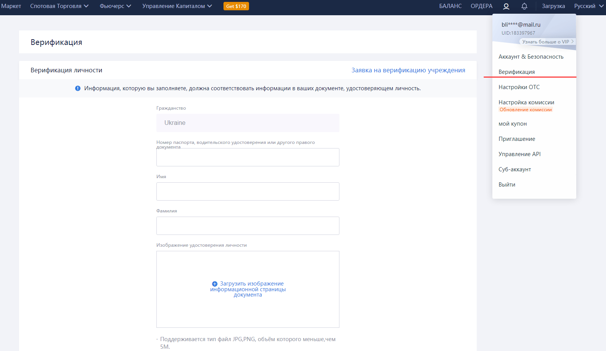The image size is (606, 351).
Task: Expand Спотовая Торговля dropdown menu
Action: pos(59,6)
